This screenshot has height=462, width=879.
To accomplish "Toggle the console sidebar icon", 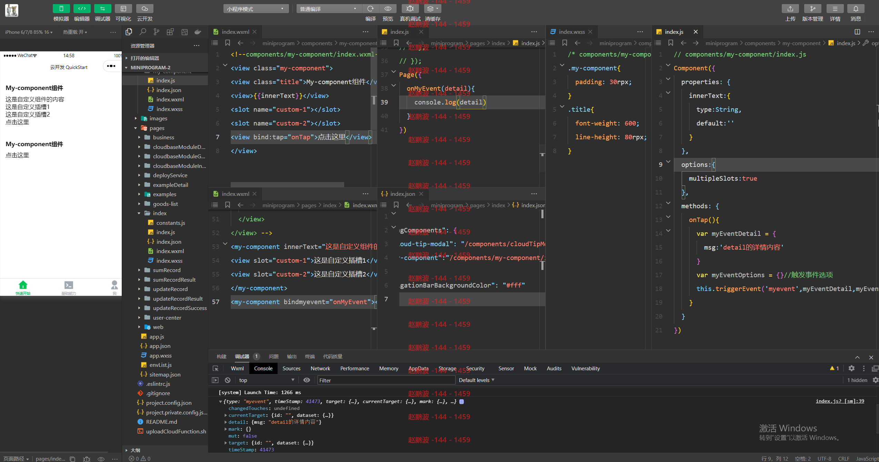I will click(215, 380).
